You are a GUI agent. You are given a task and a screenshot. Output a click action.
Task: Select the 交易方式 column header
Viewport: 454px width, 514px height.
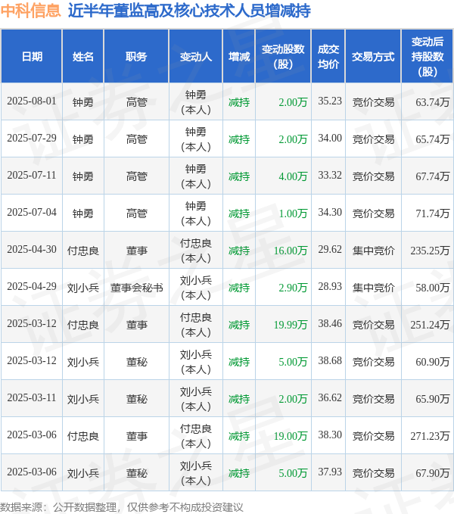373,57
